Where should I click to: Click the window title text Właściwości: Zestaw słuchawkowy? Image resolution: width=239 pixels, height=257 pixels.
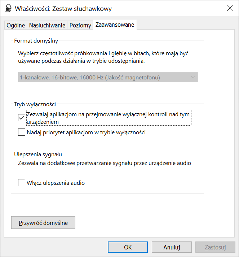pos(63,9)
